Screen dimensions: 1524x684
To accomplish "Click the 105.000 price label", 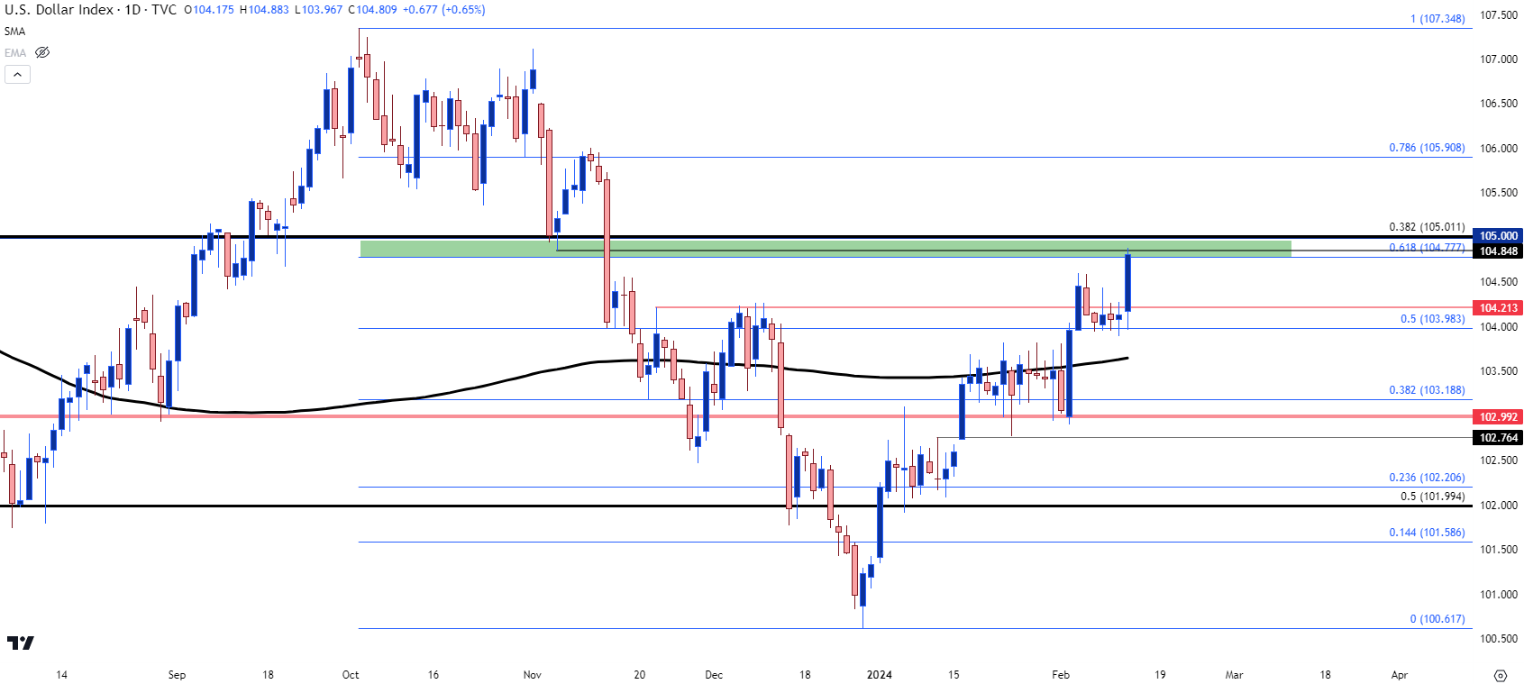I will click(x=1499, y=236).
